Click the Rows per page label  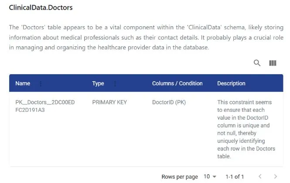click(180, 177)
